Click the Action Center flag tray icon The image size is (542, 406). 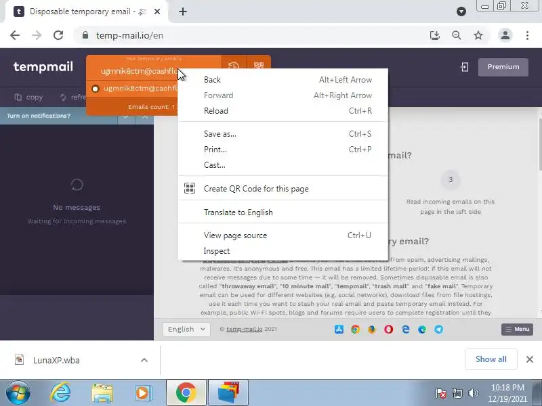coord(441,393)
